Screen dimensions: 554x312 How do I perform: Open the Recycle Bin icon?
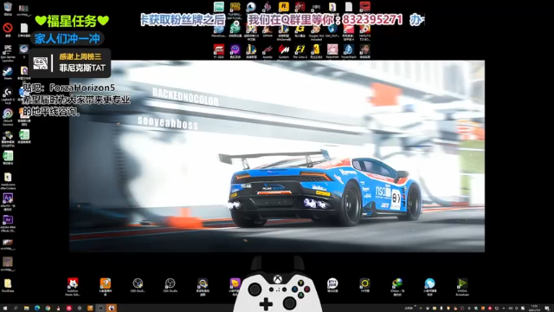[x=8, y=9]
